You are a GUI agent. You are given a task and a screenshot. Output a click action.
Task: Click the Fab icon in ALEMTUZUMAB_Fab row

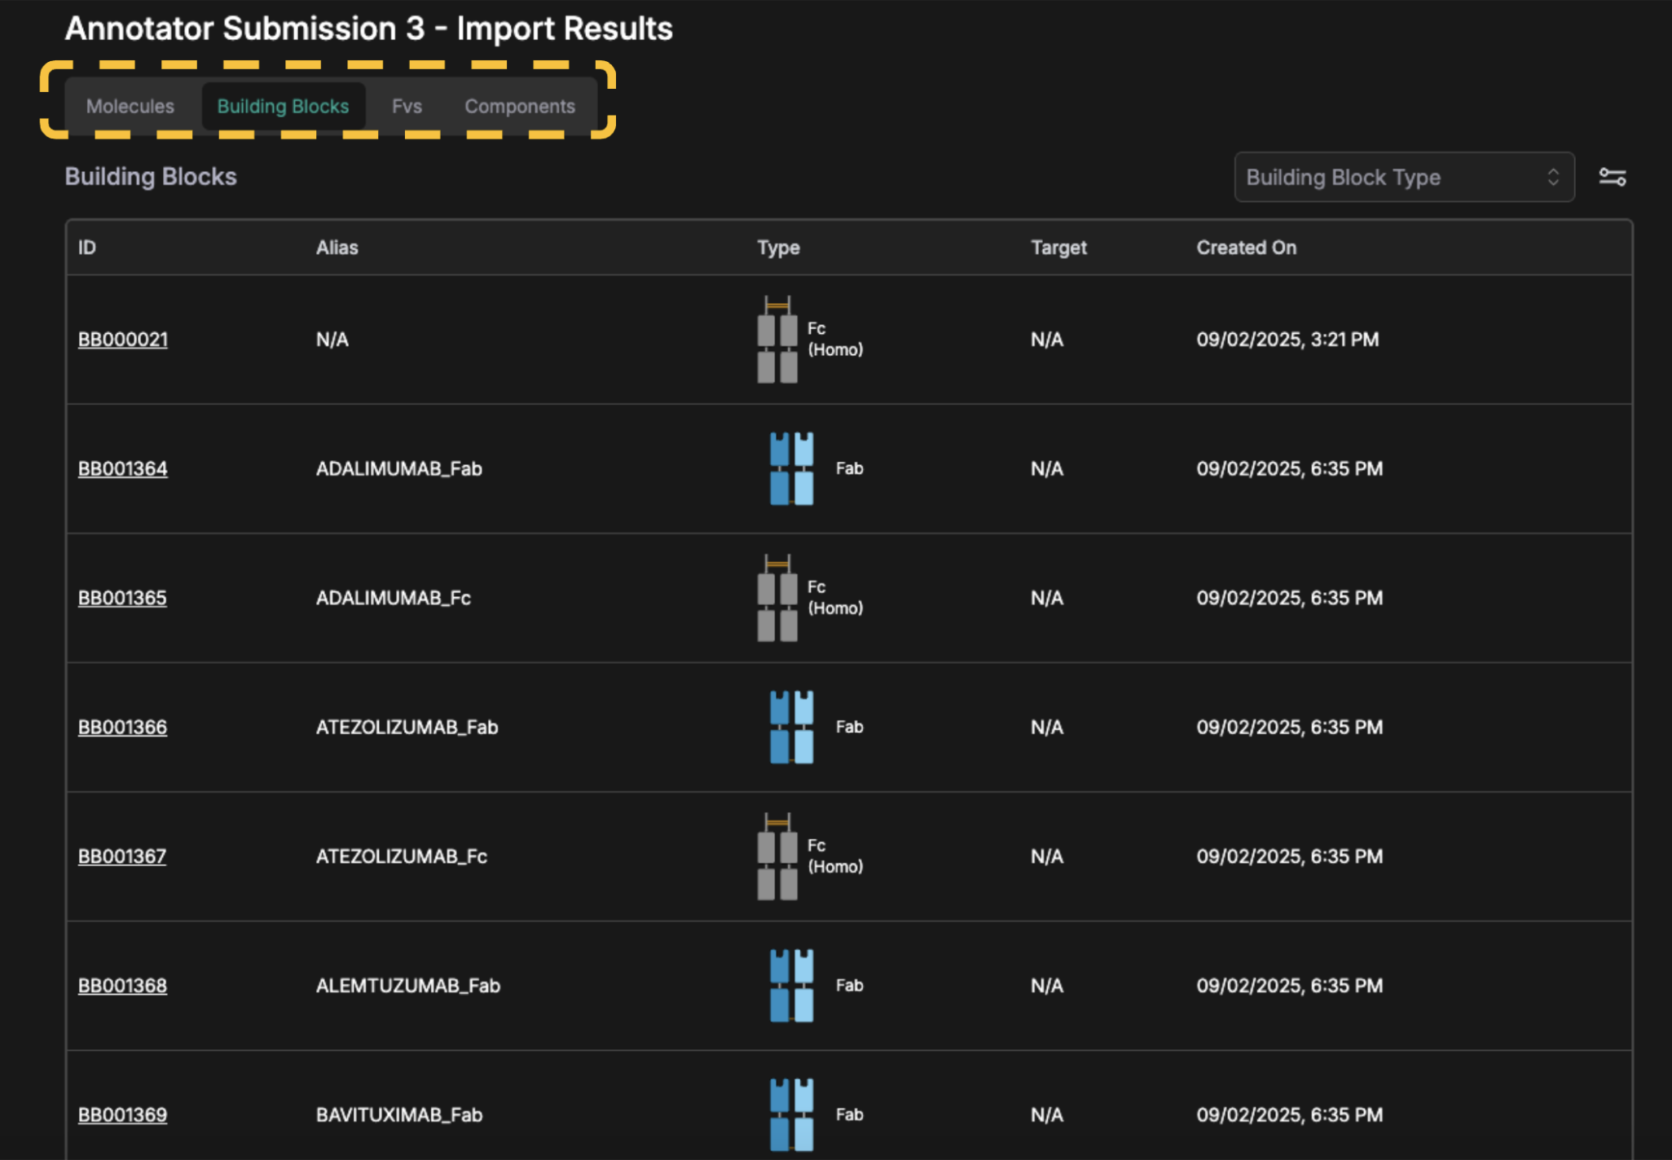click(791, 986)
